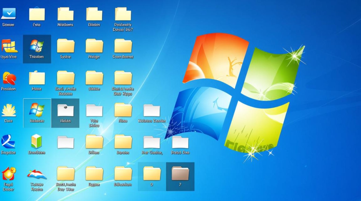The height and width of the screenshot is (201, 361).
Task: Open the blue globe swoosh icon
Action: coord(8,142)
